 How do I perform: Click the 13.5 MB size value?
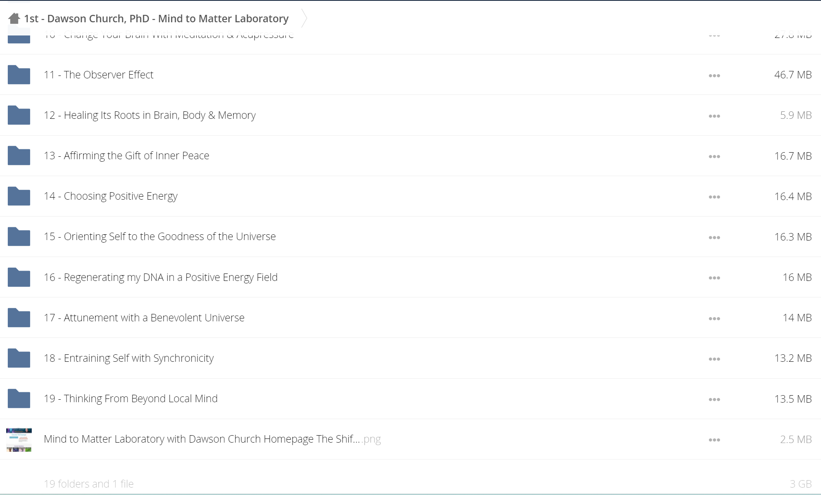pyautogui.click(x=793, y=399)
